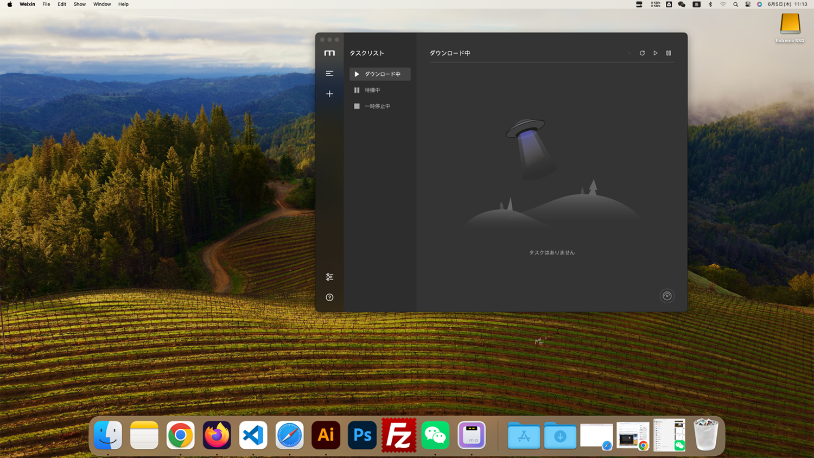Click the help question mark icon
The width and height of the screenshot is (814, 458).
point(329,297)
